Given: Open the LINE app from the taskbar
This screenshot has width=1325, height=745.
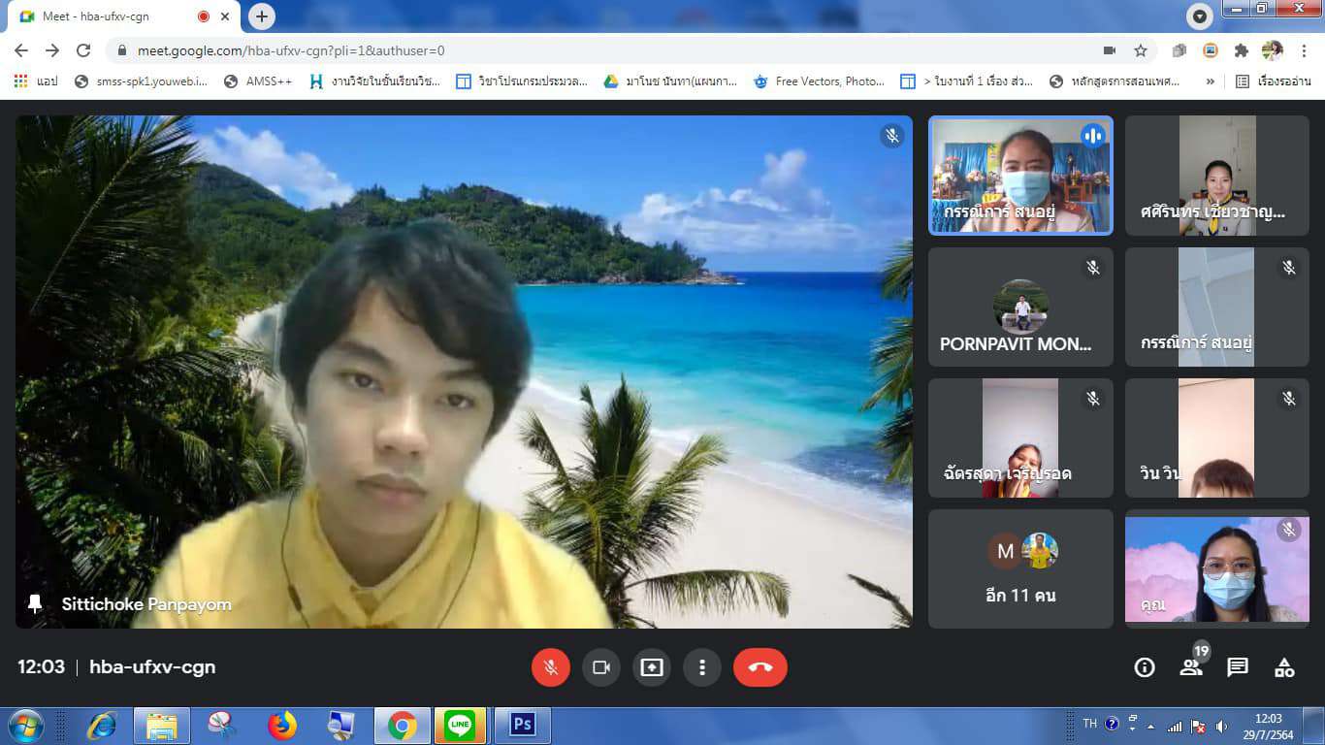Looking at the screenshot, I should pyautogui.click(x=460, y=725).
